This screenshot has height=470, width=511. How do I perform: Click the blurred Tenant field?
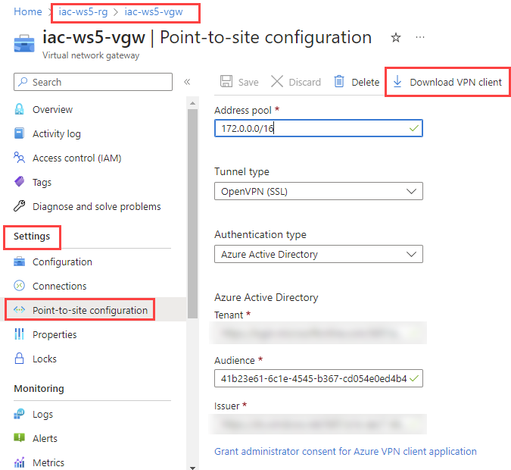click(319, 333)
